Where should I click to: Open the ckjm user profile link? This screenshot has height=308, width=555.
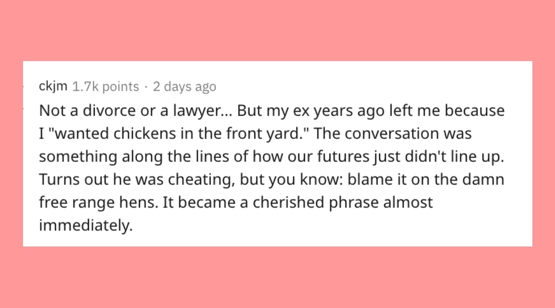point(53,86)
